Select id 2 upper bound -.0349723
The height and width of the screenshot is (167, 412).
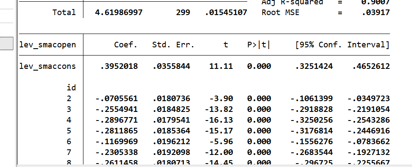point(369,99)
